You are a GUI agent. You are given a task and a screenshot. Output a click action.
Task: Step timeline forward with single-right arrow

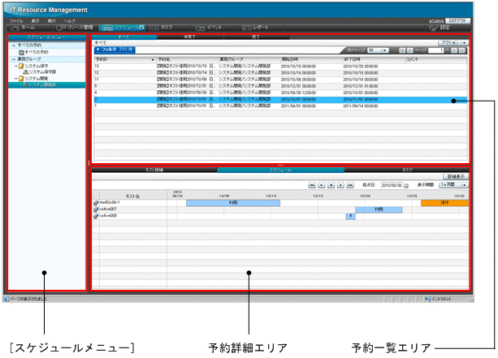[340, 185]
